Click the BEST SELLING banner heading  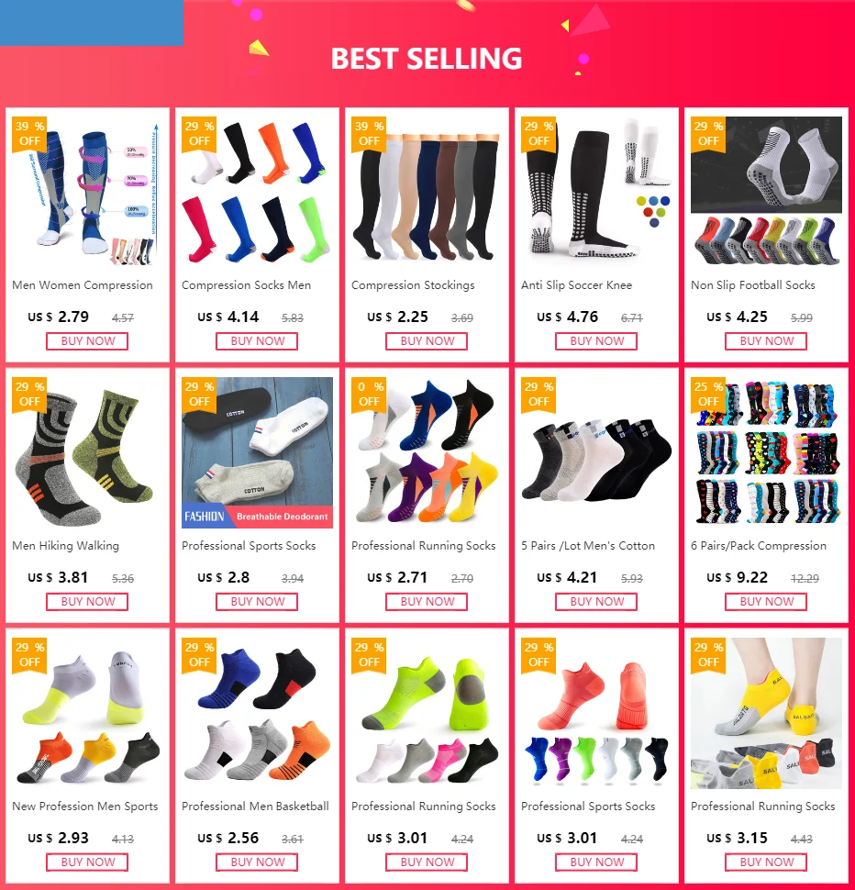tap(426, 59)
